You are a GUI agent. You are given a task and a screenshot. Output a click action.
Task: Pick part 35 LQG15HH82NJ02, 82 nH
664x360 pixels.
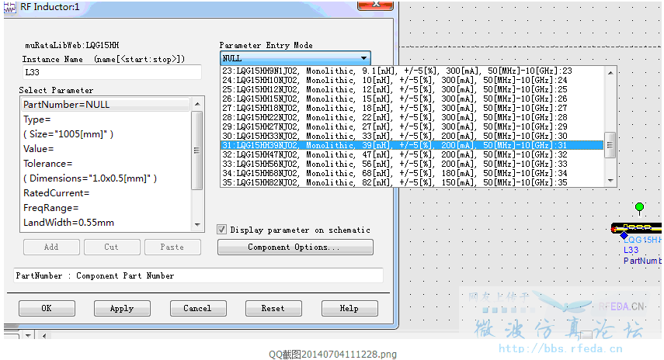pos(412,182)
